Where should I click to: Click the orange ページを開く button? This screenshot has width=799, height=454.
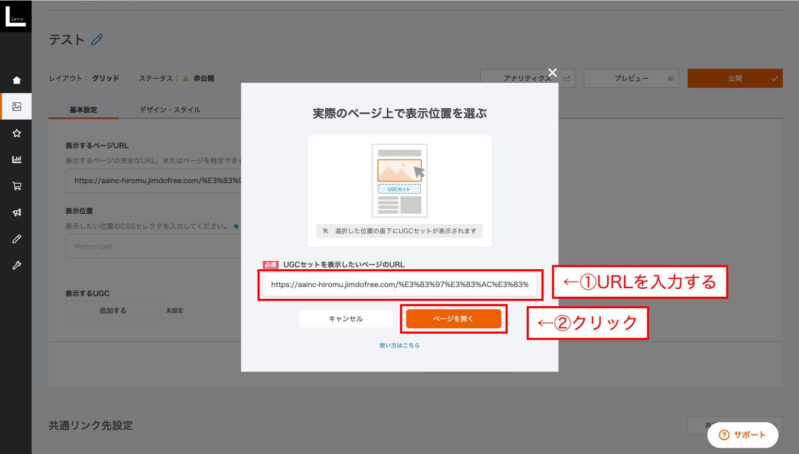coord(453,319)
